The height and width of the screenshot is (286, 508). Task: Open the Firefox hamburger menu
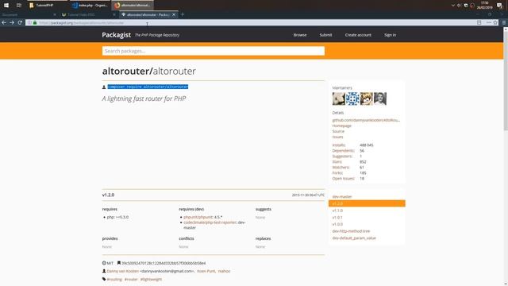(x=504, y=23)
